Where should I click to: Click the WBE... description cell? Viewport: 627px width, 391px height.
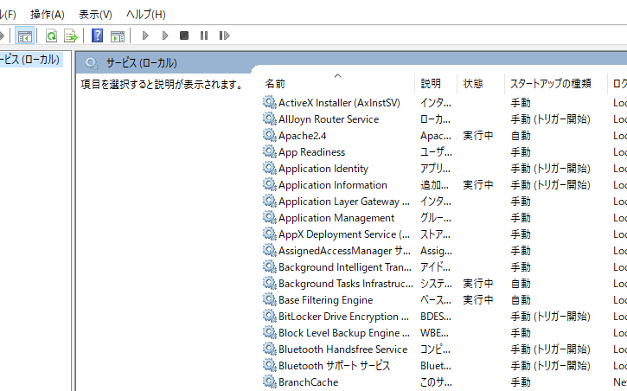click(x=434, y=333)
